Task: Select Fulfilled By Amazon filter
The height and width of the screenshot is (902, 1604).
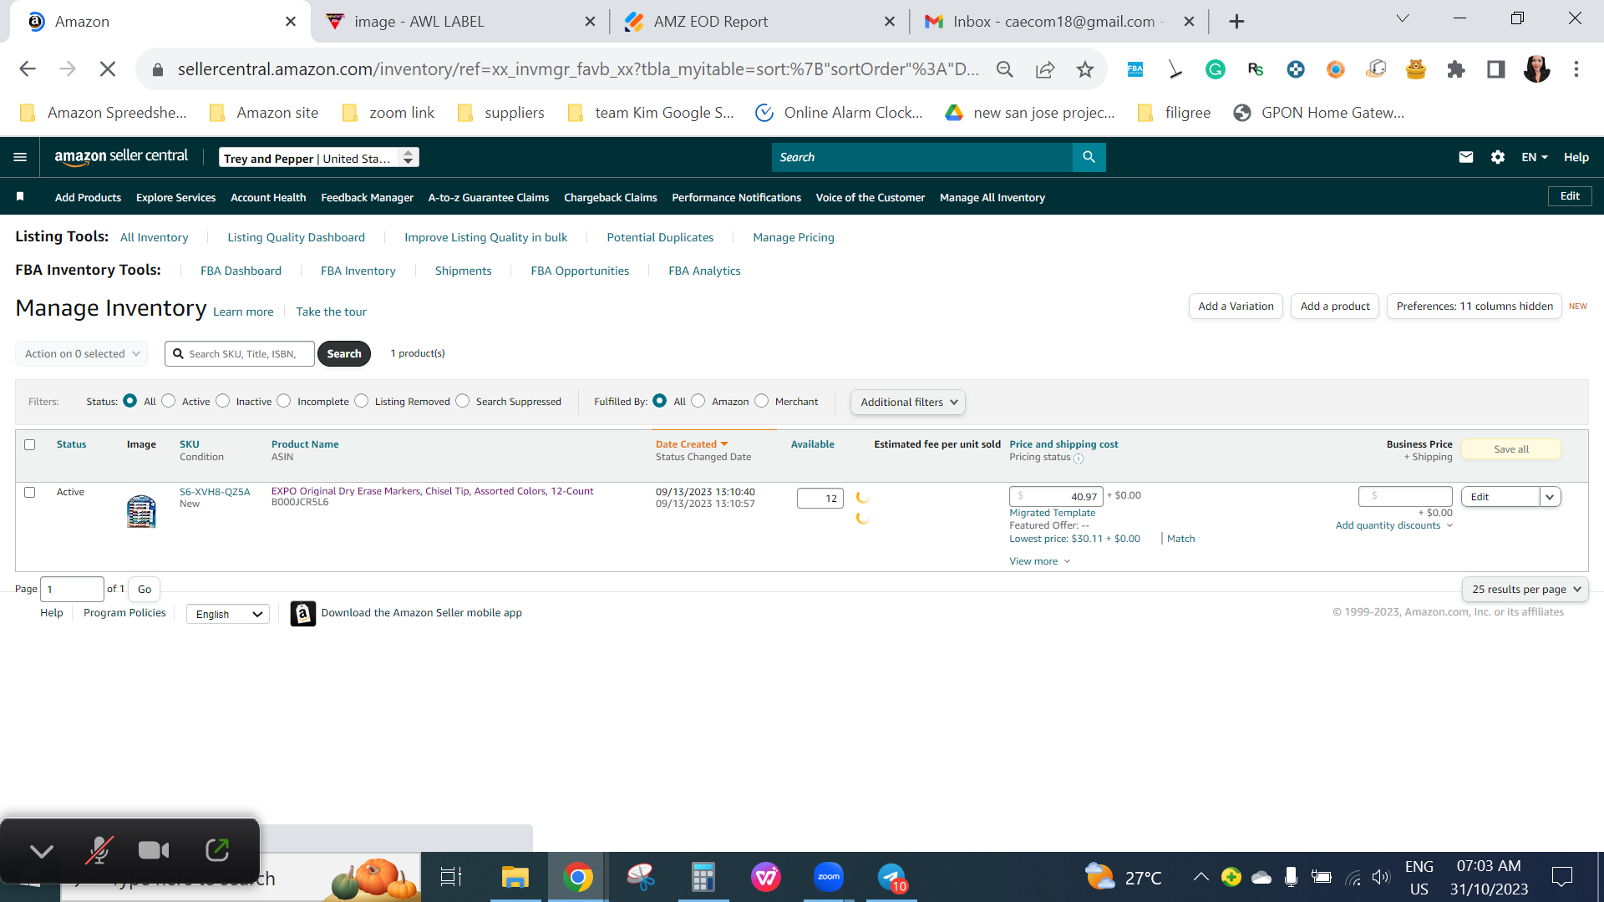Action: pos(698,401)
